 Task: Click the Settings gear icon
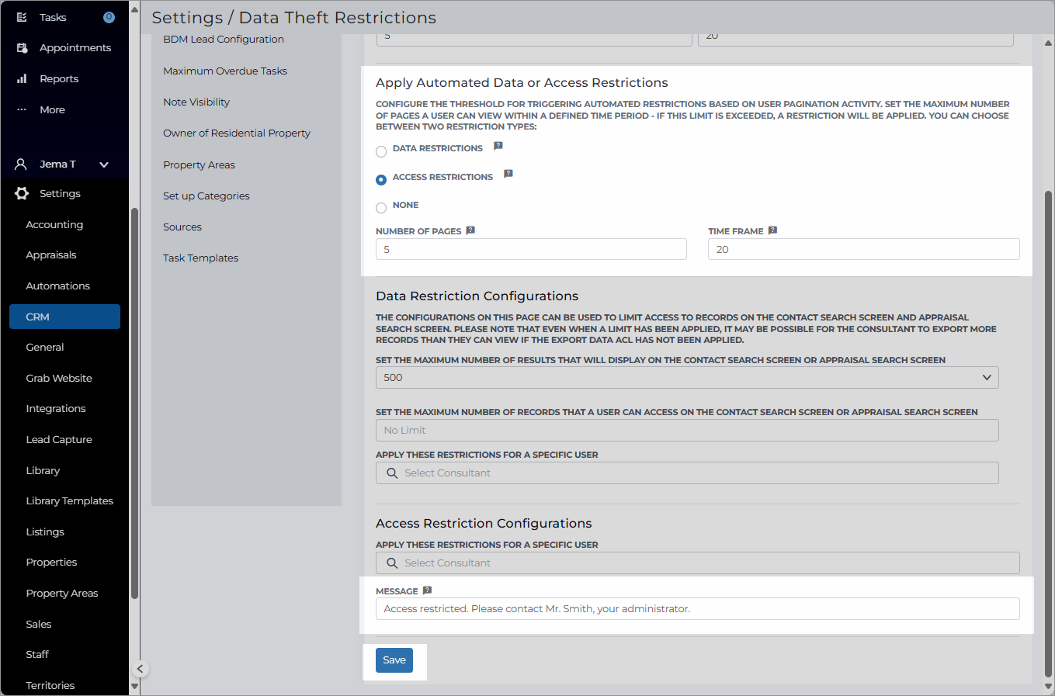22,194
